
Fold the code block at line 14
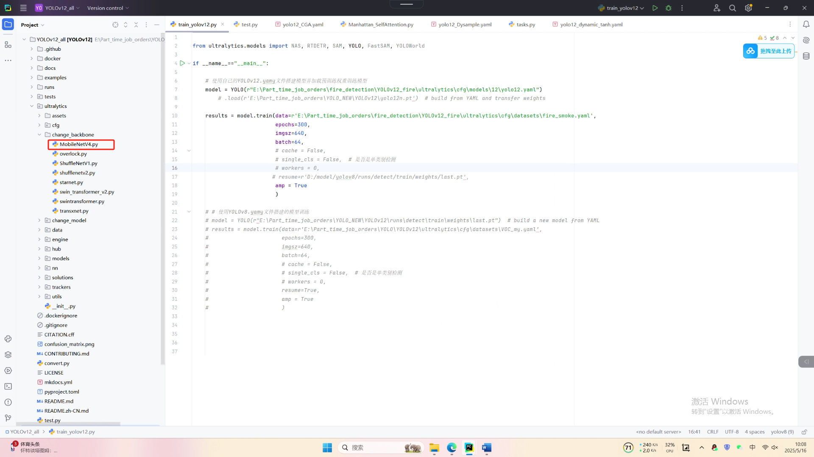point(189,151)
